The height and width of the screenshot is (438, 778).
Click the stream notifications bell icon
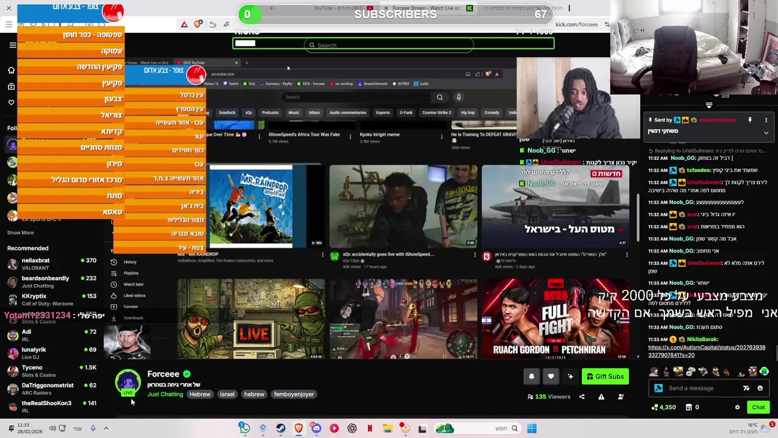click(x=531, y=377)
